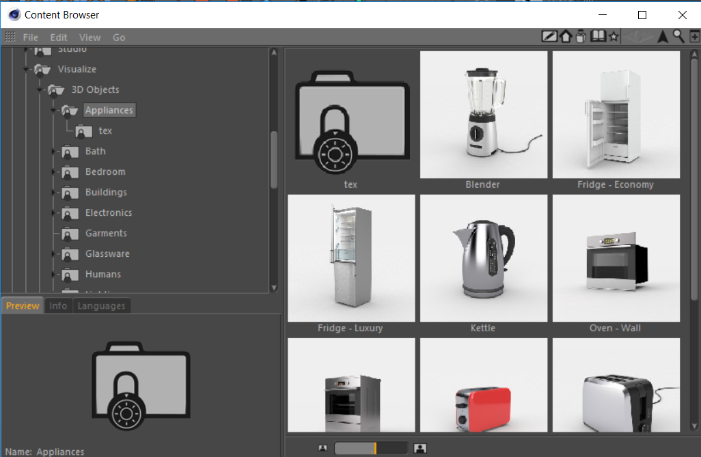
Task: Click the paint bucket icon in toolbar
Action: click(x=581, y=37)
